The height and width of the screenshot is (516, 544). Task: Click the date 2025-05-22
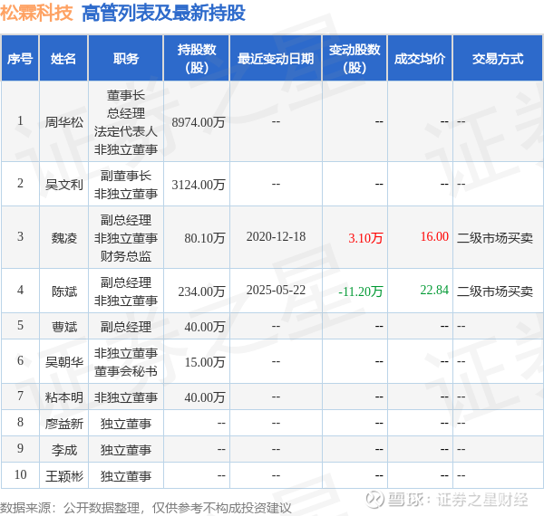[x=276, y=291]
